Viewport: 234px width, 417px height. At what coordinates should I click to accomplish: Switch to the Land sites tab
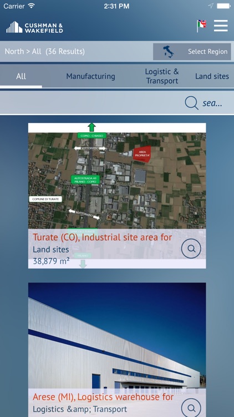(212, 77)
